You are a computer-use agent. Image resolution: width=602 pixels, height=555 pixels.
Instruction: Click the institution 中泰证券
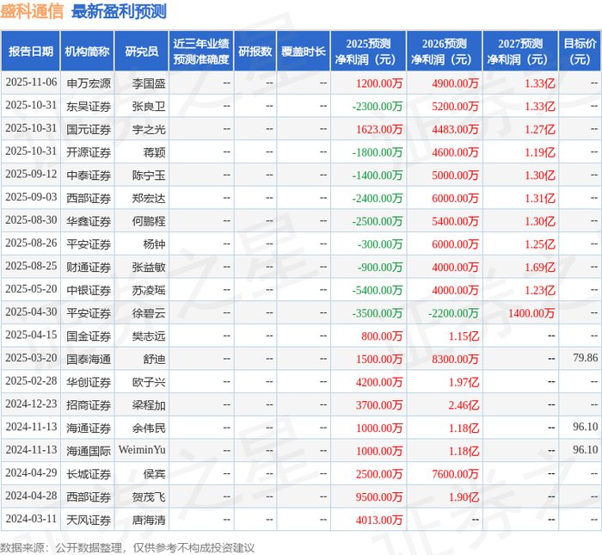pos(89,176)
